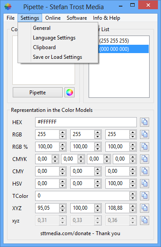Click the XYZ field showing 100,00
This screenshot has width=161, height=247.
82,208
